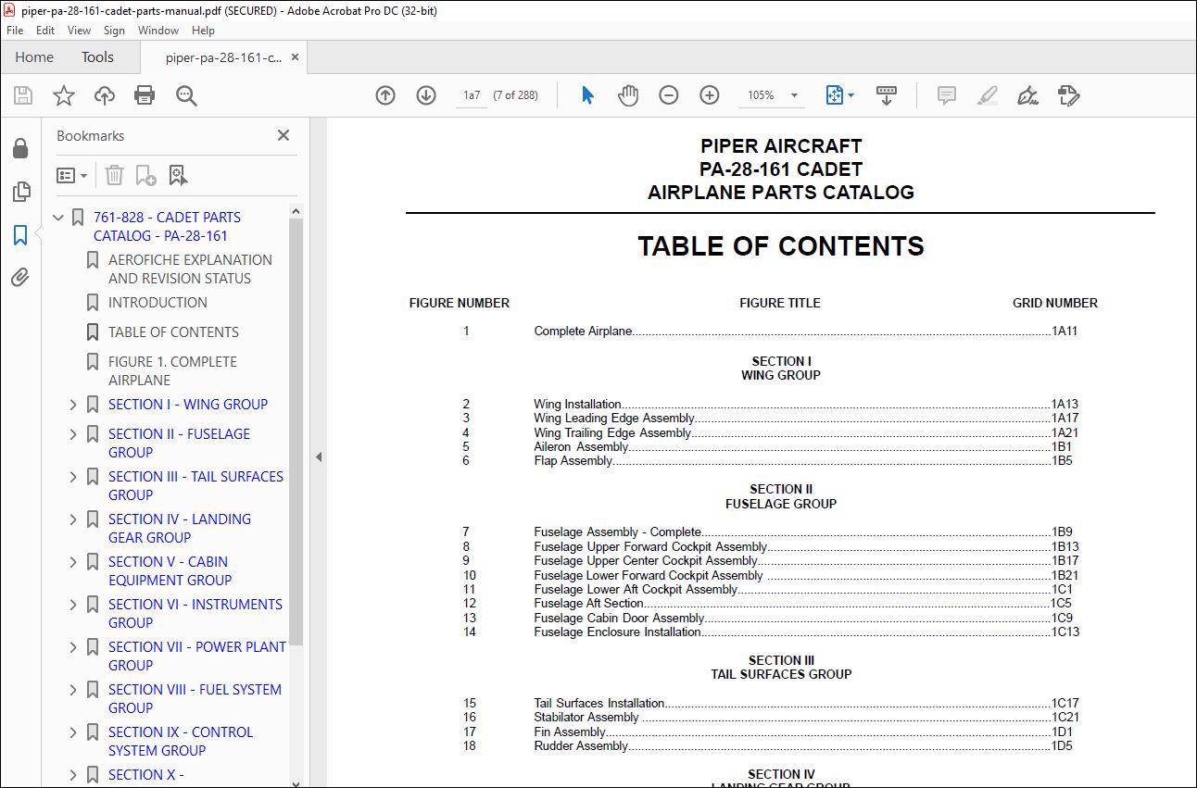The width and height of the screenshot is (1197, 788).
Task: Switch to the Tools tab
Action: click(x=97, y=57)
